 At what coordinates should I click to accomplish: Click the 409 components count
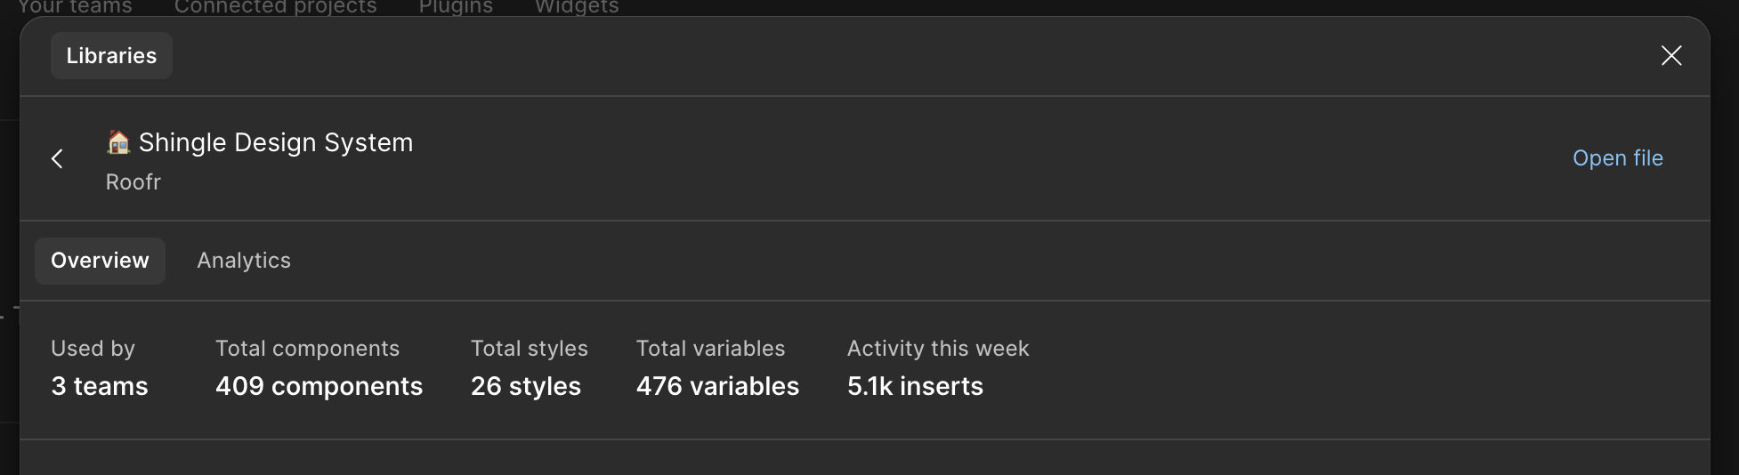coord(319,386)
